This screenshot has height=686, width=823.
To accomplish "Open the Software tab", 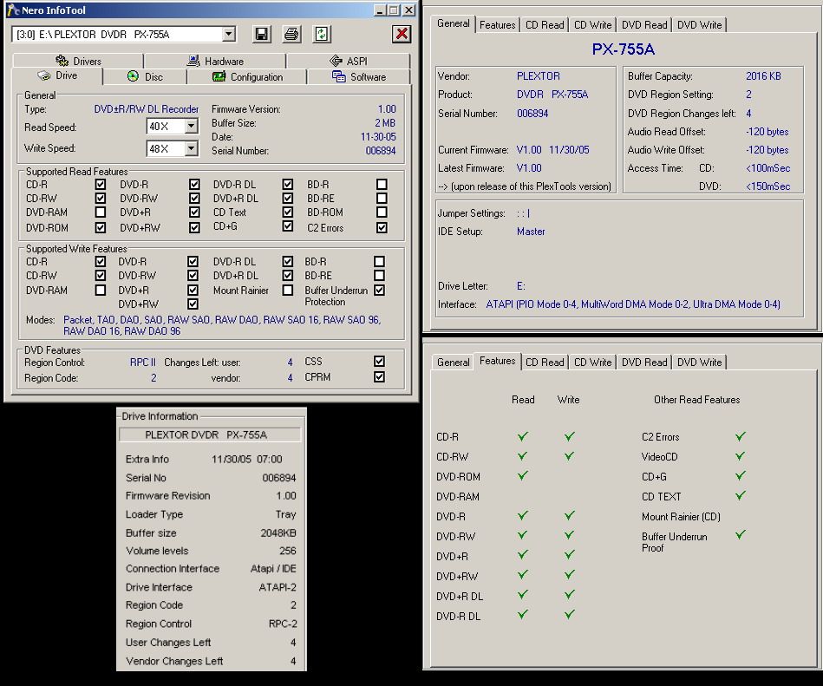I will 359,76.
